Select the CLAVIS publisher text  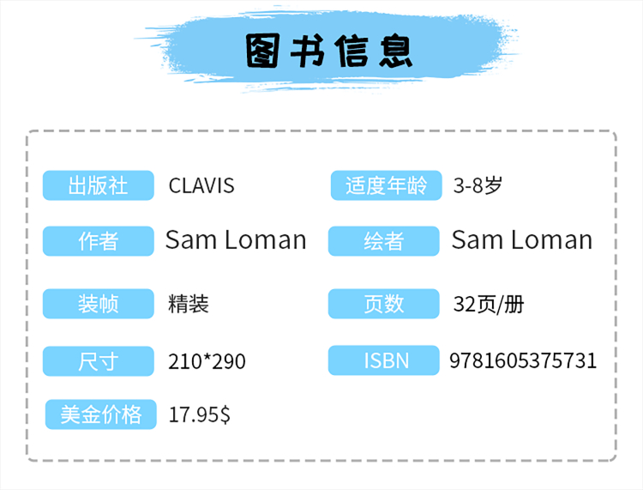[201, 185]
